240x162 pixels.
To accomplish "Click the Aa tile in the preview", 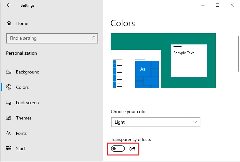I will (x=143, y=69).
